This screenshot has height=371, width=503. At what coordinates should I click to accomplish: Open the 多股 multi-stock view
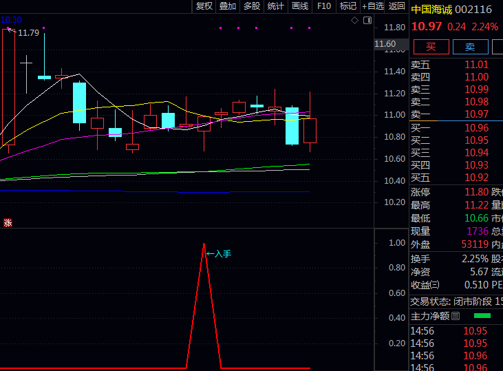point(252,6)
